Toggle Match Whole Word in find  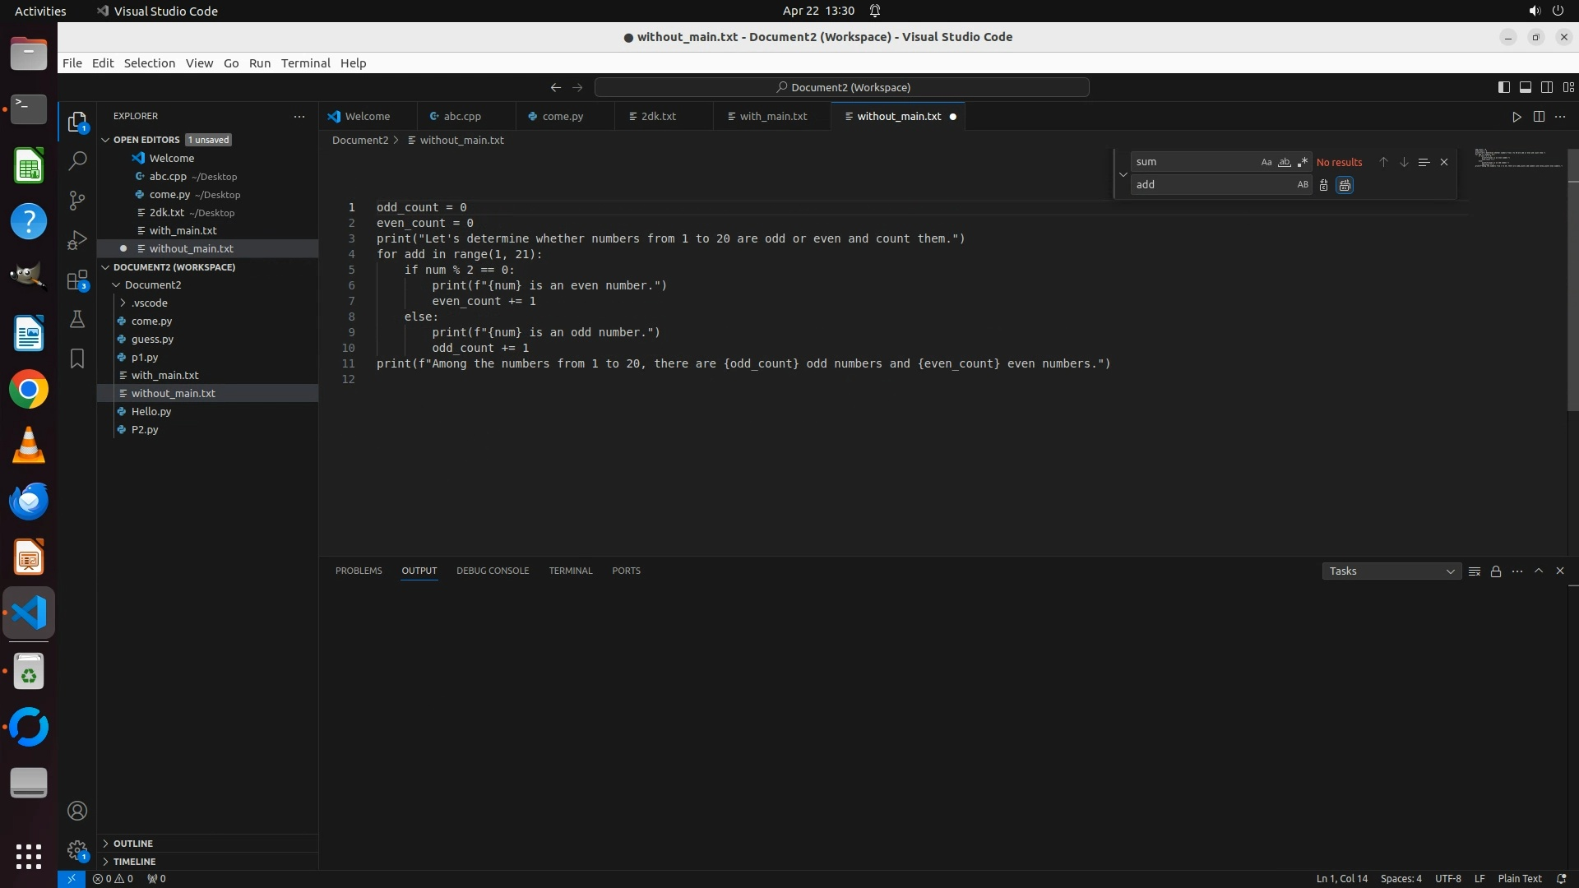[1285, 162]
